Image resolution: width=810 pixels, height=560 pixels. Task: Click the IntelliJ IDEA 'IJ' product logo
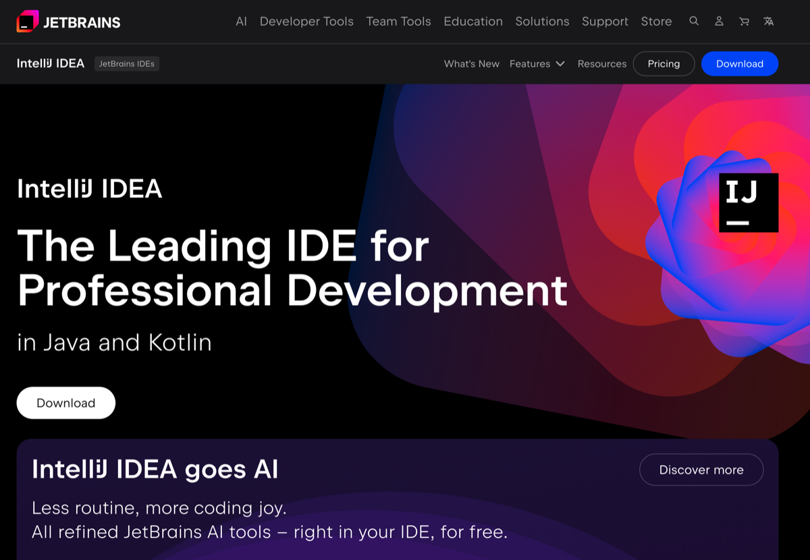click(749, 202)
